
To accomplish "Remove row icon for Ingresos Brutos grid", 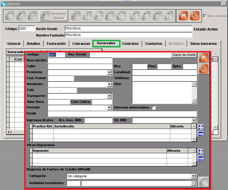I will point(201,134).
